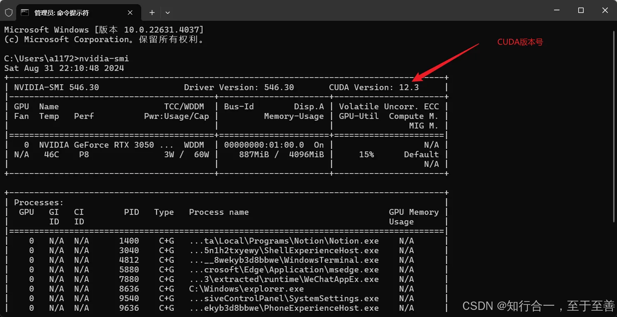Click the 'Volatile Uncorr. ECC' header
The height and width of the screenshot is (317, 617).
[x=389, y=106]
